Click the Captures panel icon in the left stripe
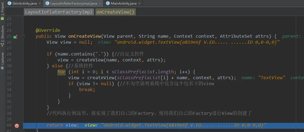The image size is (304, 132). 2,68
